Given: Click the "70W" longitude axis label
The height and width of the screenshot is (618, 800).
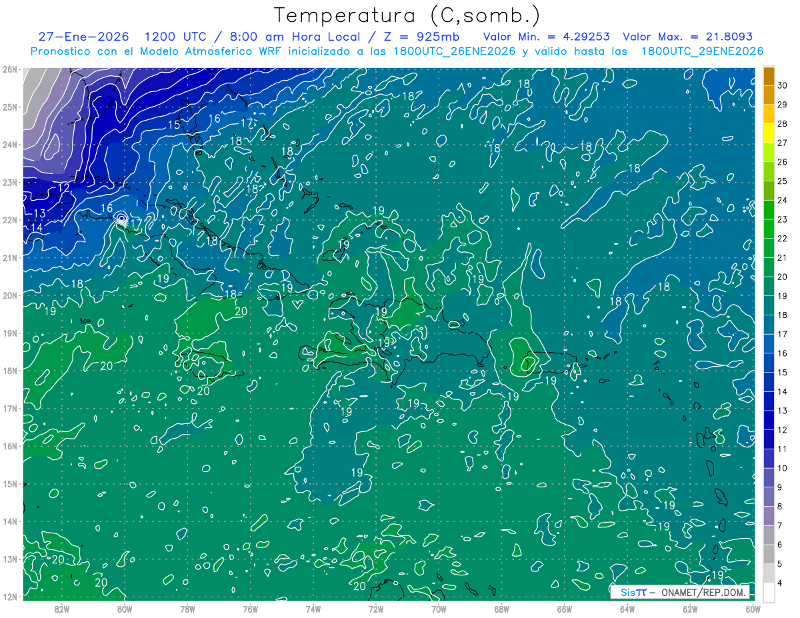Looking at the screenshot, I should tap(439, 609).
